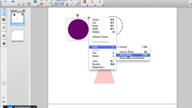The height and width of the screenshot is (108, 192).
Task: Open the Attachments paperclip side tab
Action: coord(4,27)
